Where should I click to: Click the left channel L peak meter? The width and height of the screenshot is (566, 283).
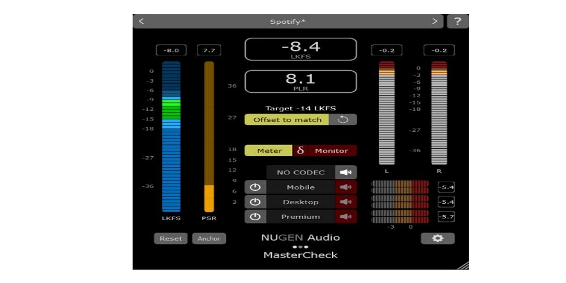(x=387, y=113)
